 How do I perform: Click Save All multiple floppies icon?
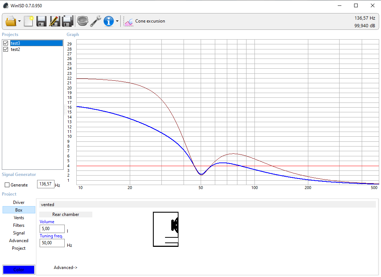(68, 21)
